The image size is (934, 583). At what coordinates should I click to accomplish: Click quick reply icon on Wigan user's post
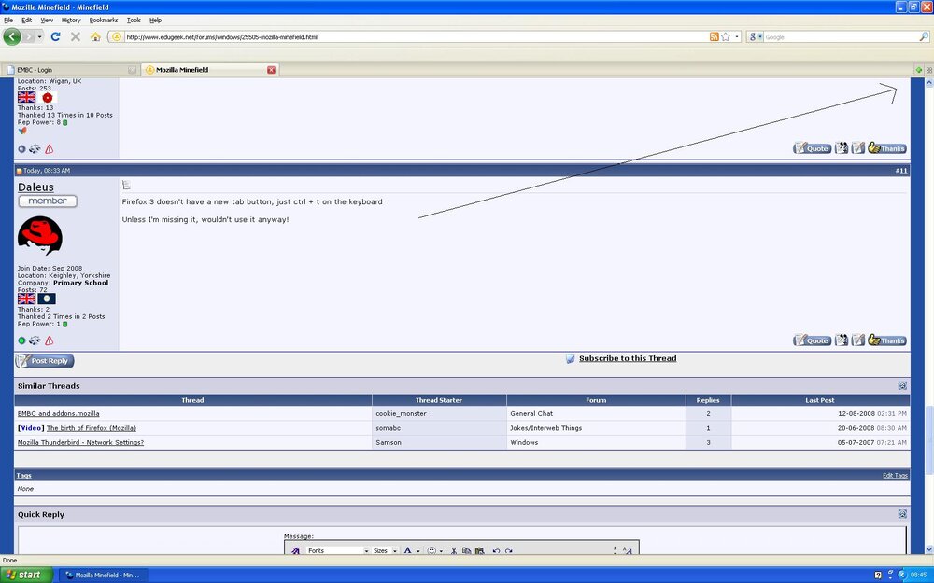[x=857, y=148]
